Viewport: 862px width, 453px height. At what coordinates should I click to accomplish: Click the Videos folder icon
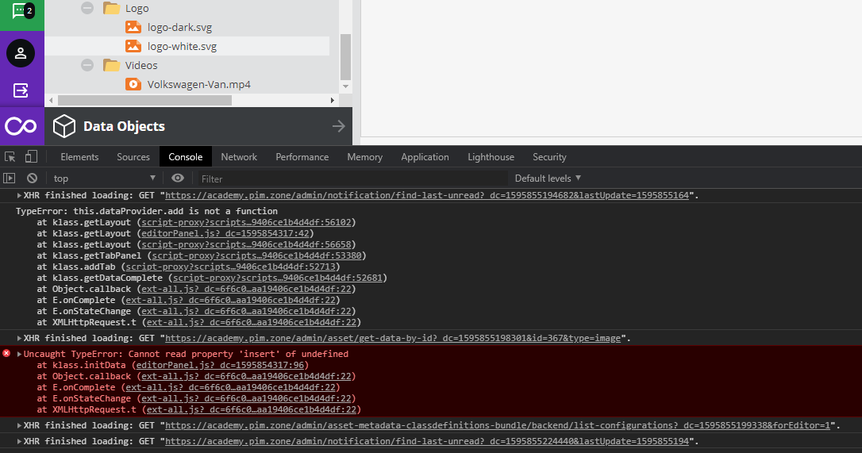click(112, 65)
